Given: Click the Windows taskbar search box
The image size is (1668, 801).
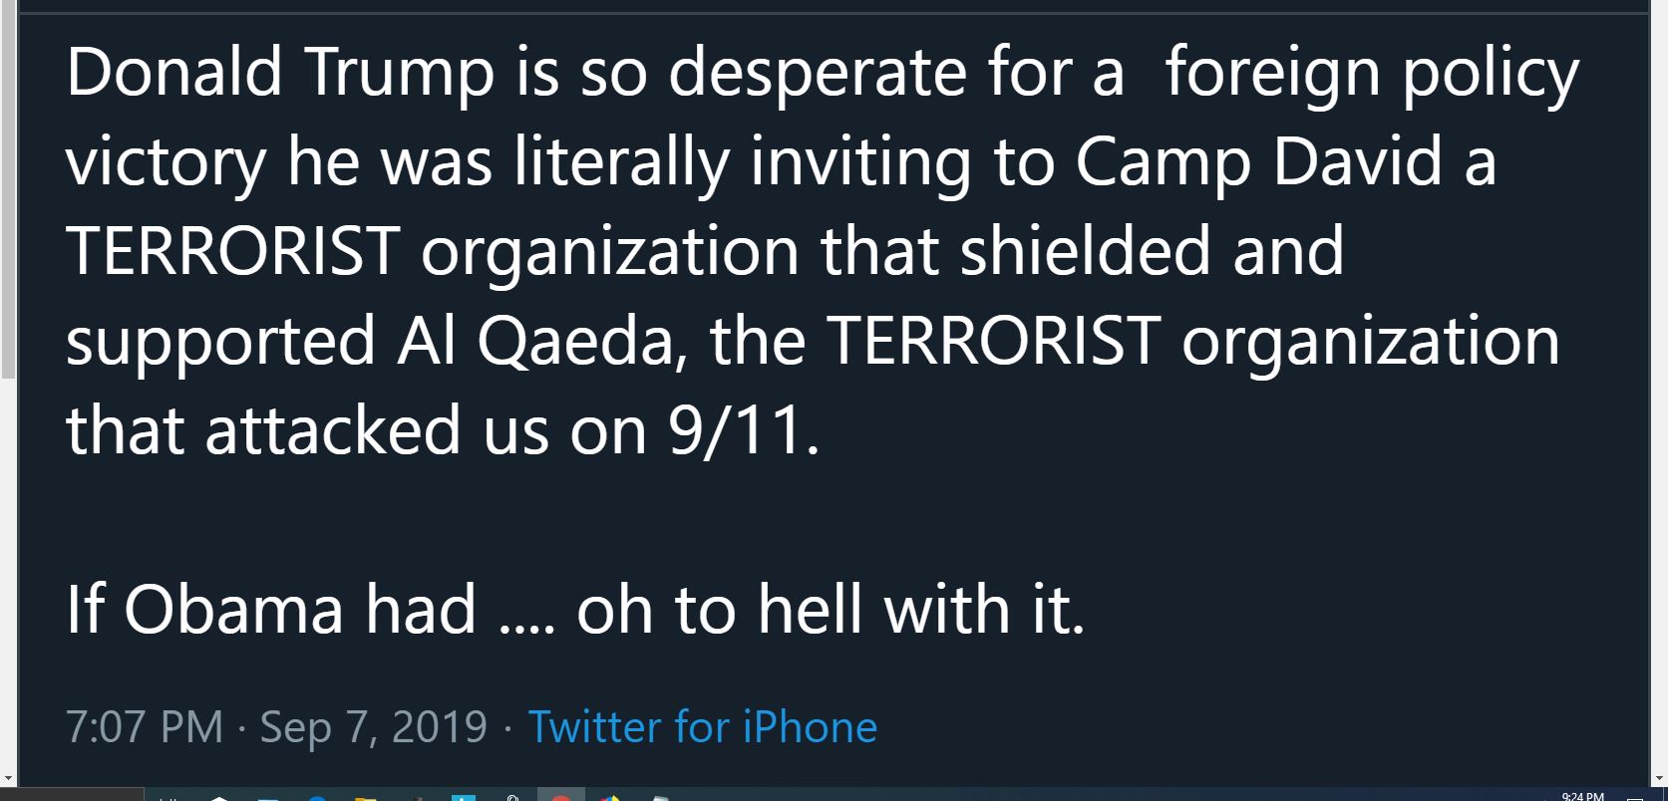Looking at the screenshot, I should pyautogui.click(x=72, y=794).
